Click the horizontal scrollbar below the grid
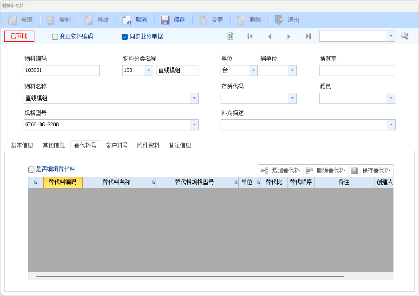Screen dimensions: 419x296 [190, 277]
